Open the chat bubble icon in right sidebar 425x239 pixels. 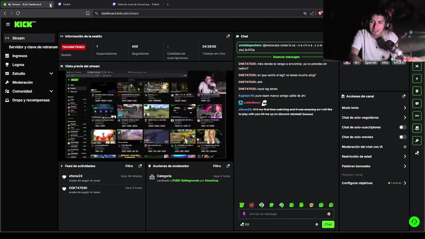coord(417,103)
